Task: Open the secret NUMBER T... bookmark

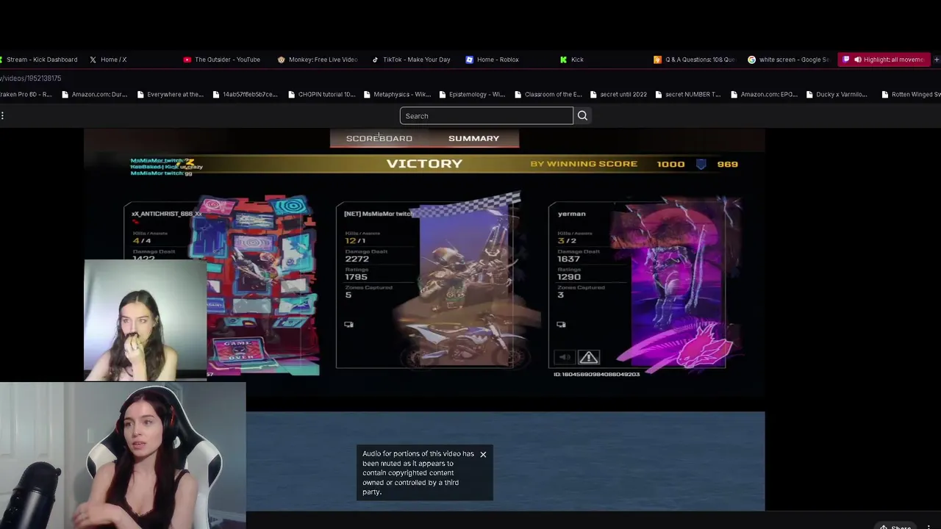Action: (x=688, y=94)
